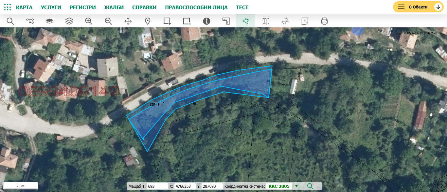The image size is (447, 192).
Task: Click the down arrow in objects button
Action: (438, 7)
